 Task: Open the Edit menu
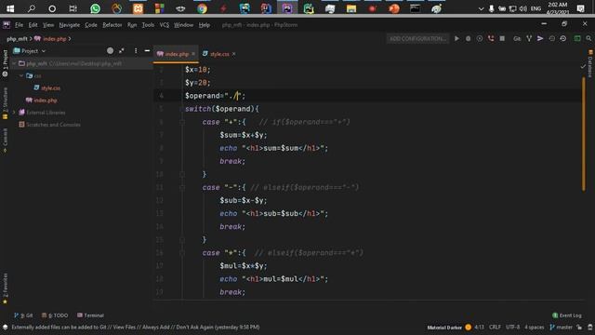pos(33,25)
